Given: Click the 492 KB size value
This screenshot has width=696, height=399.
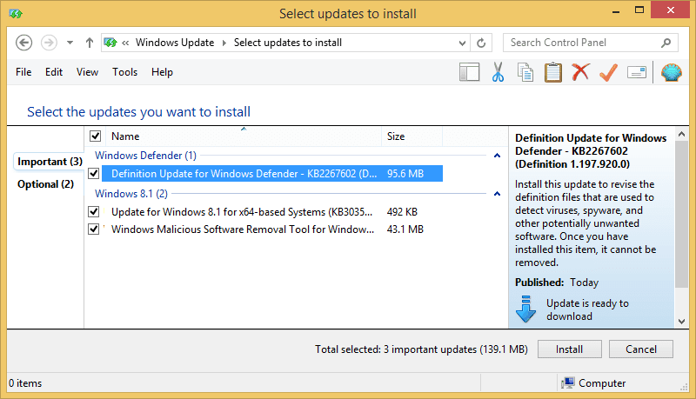Looking at the screenshot, I should click(402, 212).
